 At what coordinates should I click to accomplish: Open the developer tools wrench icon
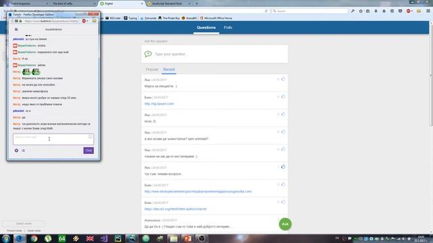[352, 11]
